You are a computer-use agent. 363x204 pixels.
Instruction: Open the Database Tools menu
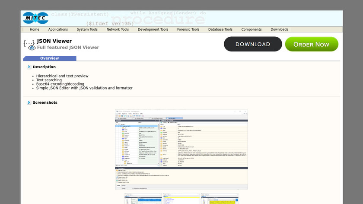pyautogui.click(x=220, y=29)
